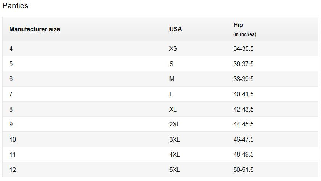Screen dimensions: 321x181
Task: Click the XL size cell
Action: coord(173,109)
